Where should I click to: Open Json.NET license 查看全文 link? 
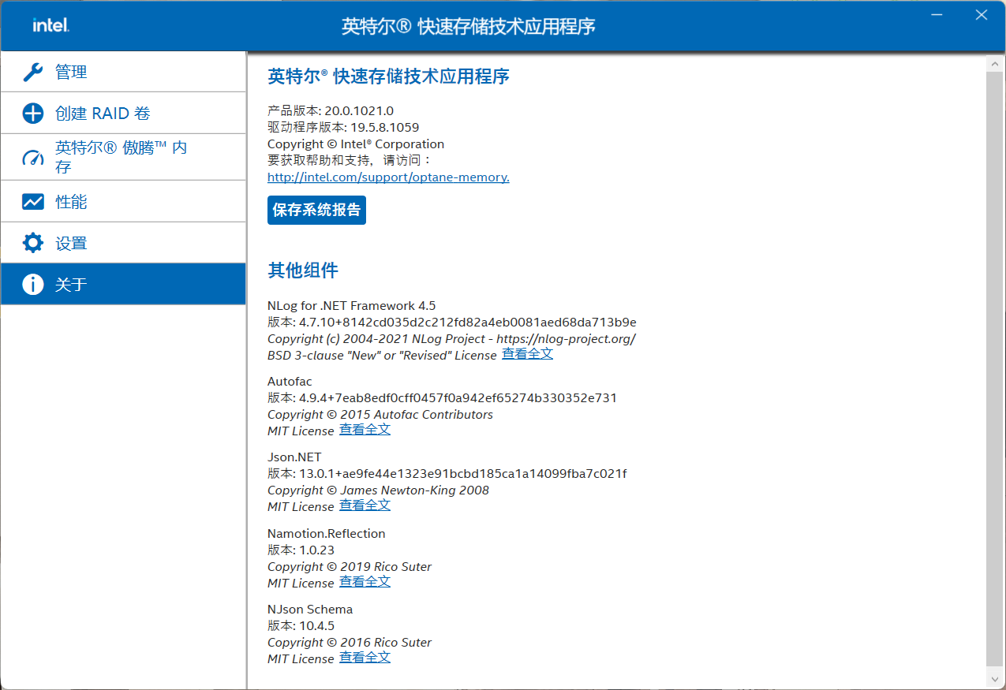365,505
